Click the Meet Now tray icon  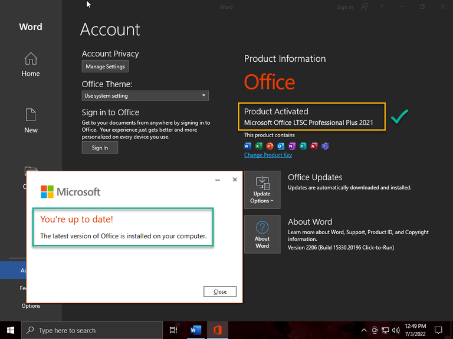click(375, 330)
